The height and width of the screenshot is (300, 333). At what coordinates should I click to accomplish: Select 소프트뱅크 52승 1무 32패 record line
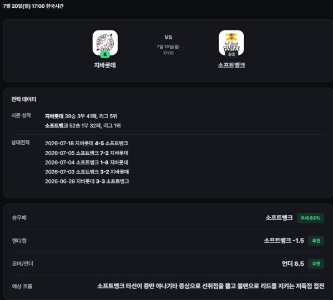pyautogui.click(x=83, y=126)
